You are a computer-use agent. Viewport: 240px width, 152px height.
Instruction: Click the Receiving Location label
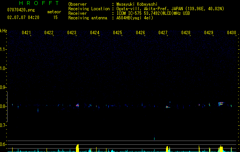[x=89, y=9]
